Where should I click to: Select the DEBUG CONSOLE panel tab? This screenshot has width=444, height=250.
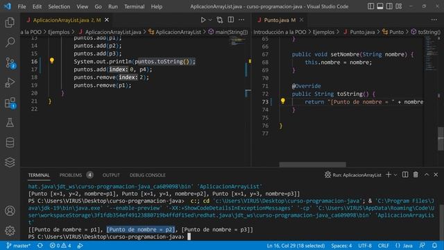pyautogui.click(x=148, y=175)
